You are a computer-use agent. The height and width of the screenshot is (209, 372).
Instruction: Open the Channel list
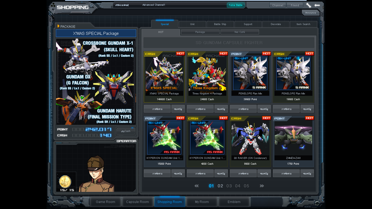278,5
